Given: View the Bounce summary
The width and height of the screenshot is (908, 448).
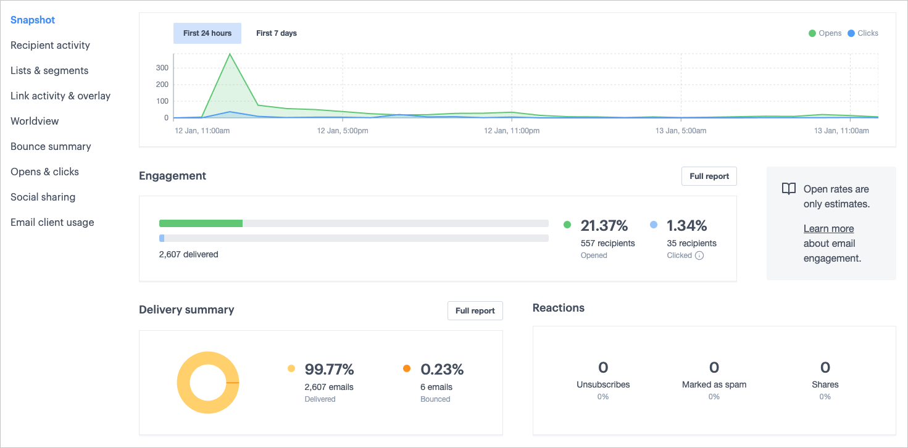Looking at the screenshot, I should pyautogui.click(x=51, y=146).
